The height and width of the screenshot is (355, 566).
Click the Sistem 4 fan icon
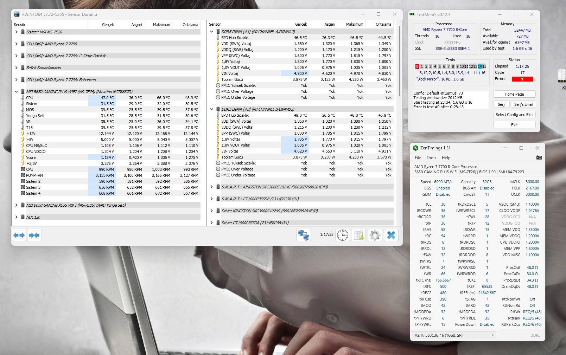coord(23,193)
